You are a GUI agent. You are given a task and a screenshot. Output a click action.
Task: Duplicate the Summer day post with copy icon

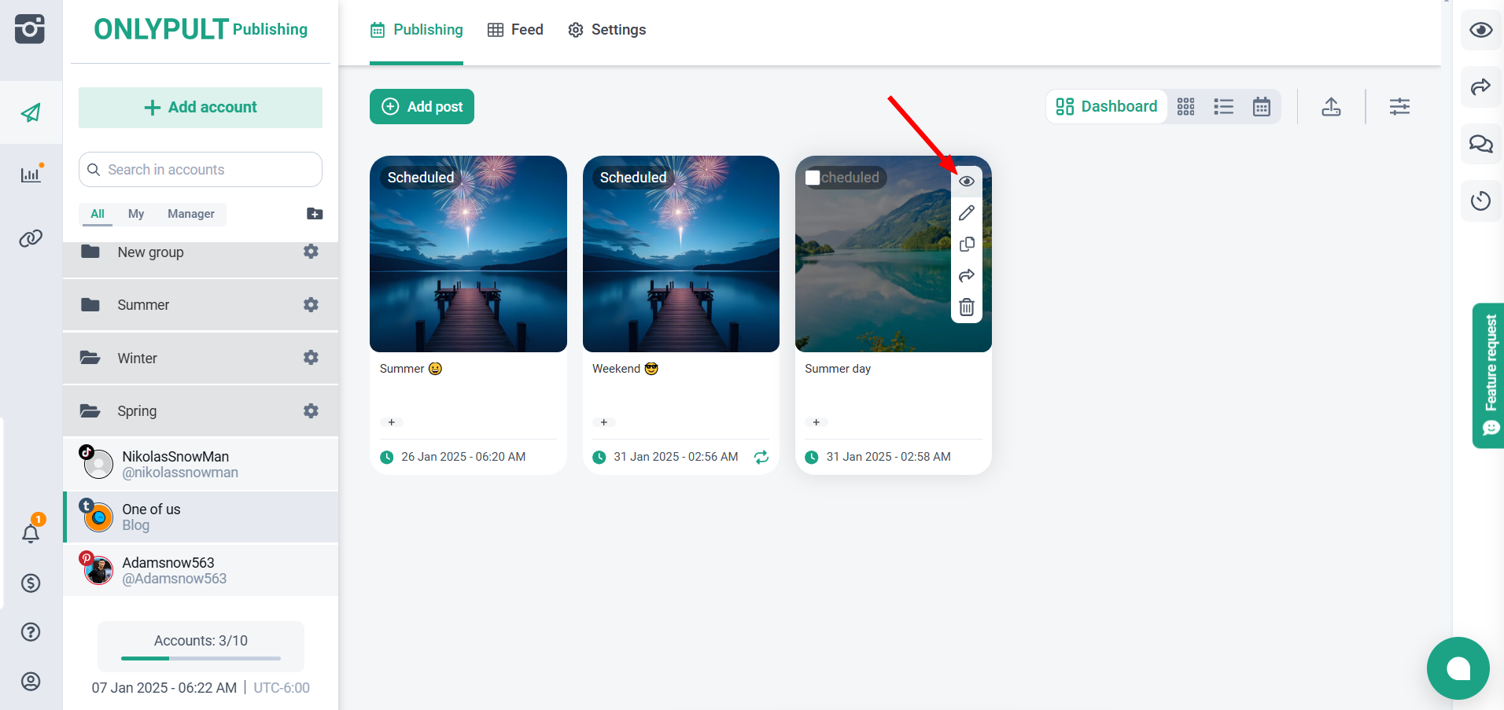(x=967, y=245)
